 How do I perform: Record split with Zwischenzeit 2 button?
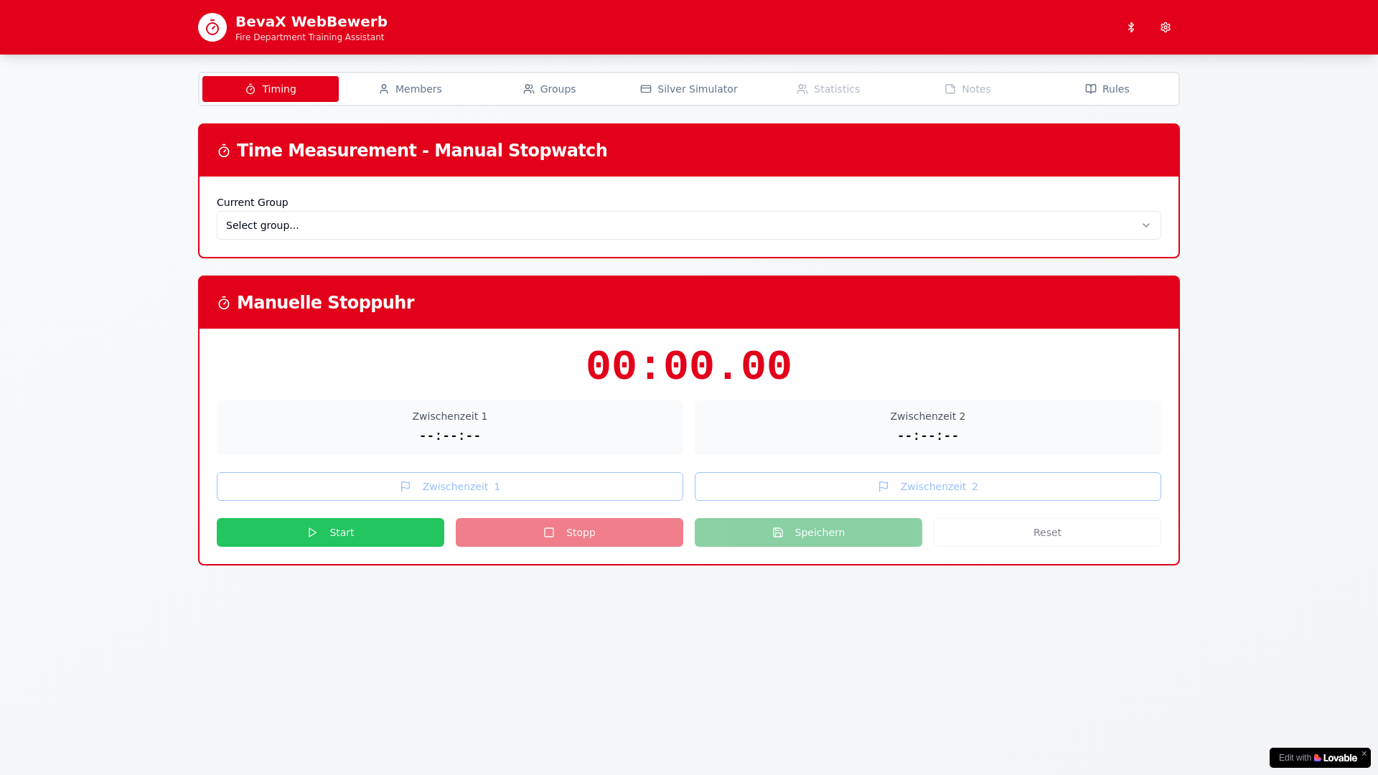pos(928,487)
